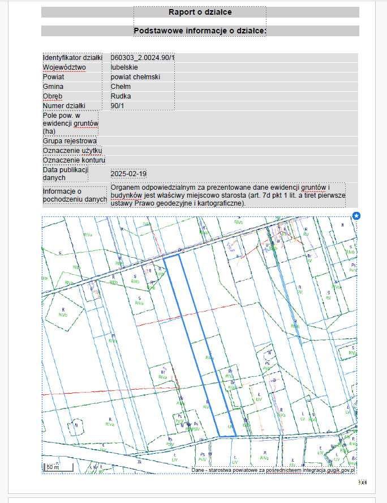
Task: Select the date value '2025-02-19'
Action: pos(128,173)
